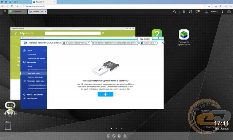The width and height of the screenshot is (233, 140).
Task: Open a new browser tab
Action: [59, 2]
